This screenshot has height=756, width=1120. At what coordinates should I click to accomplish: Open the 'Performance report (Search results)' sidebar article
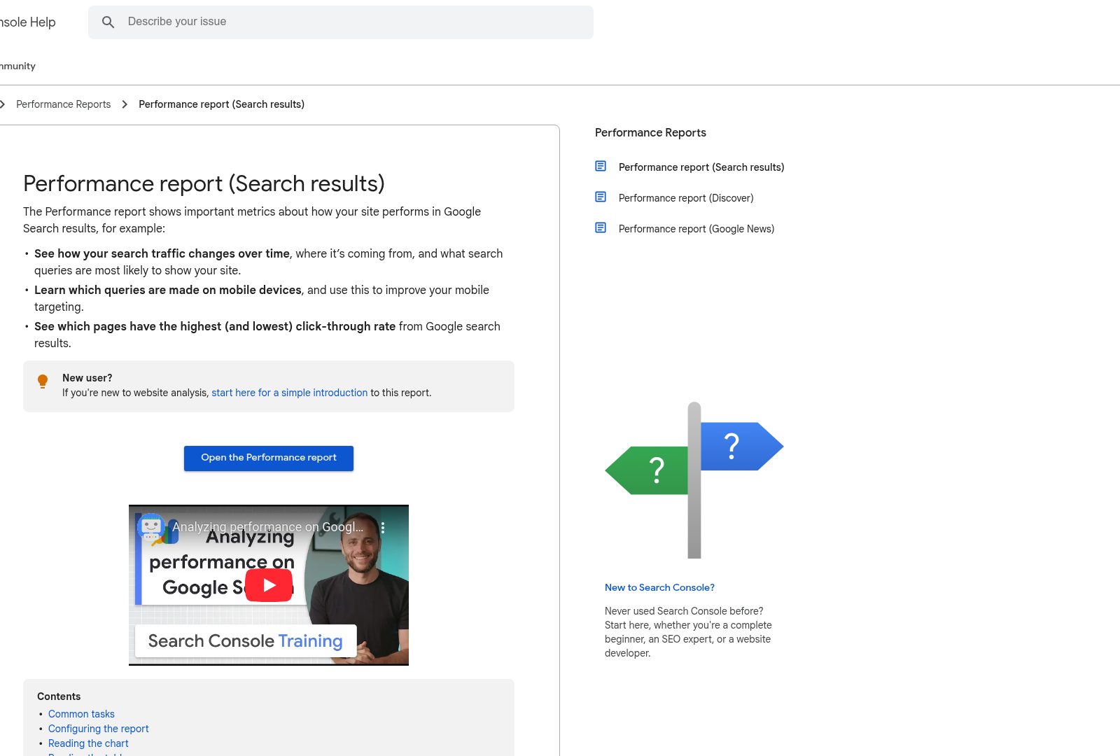pos(701,167)
